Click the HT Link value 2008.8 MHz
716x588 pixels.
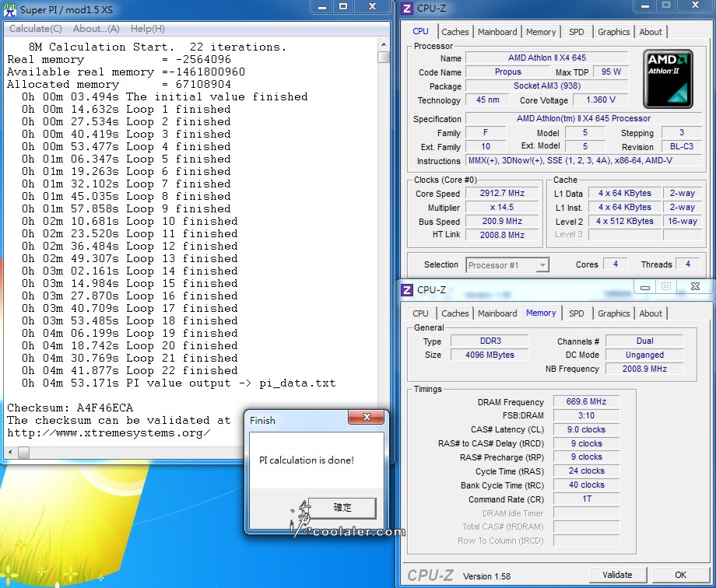point(502,235)
